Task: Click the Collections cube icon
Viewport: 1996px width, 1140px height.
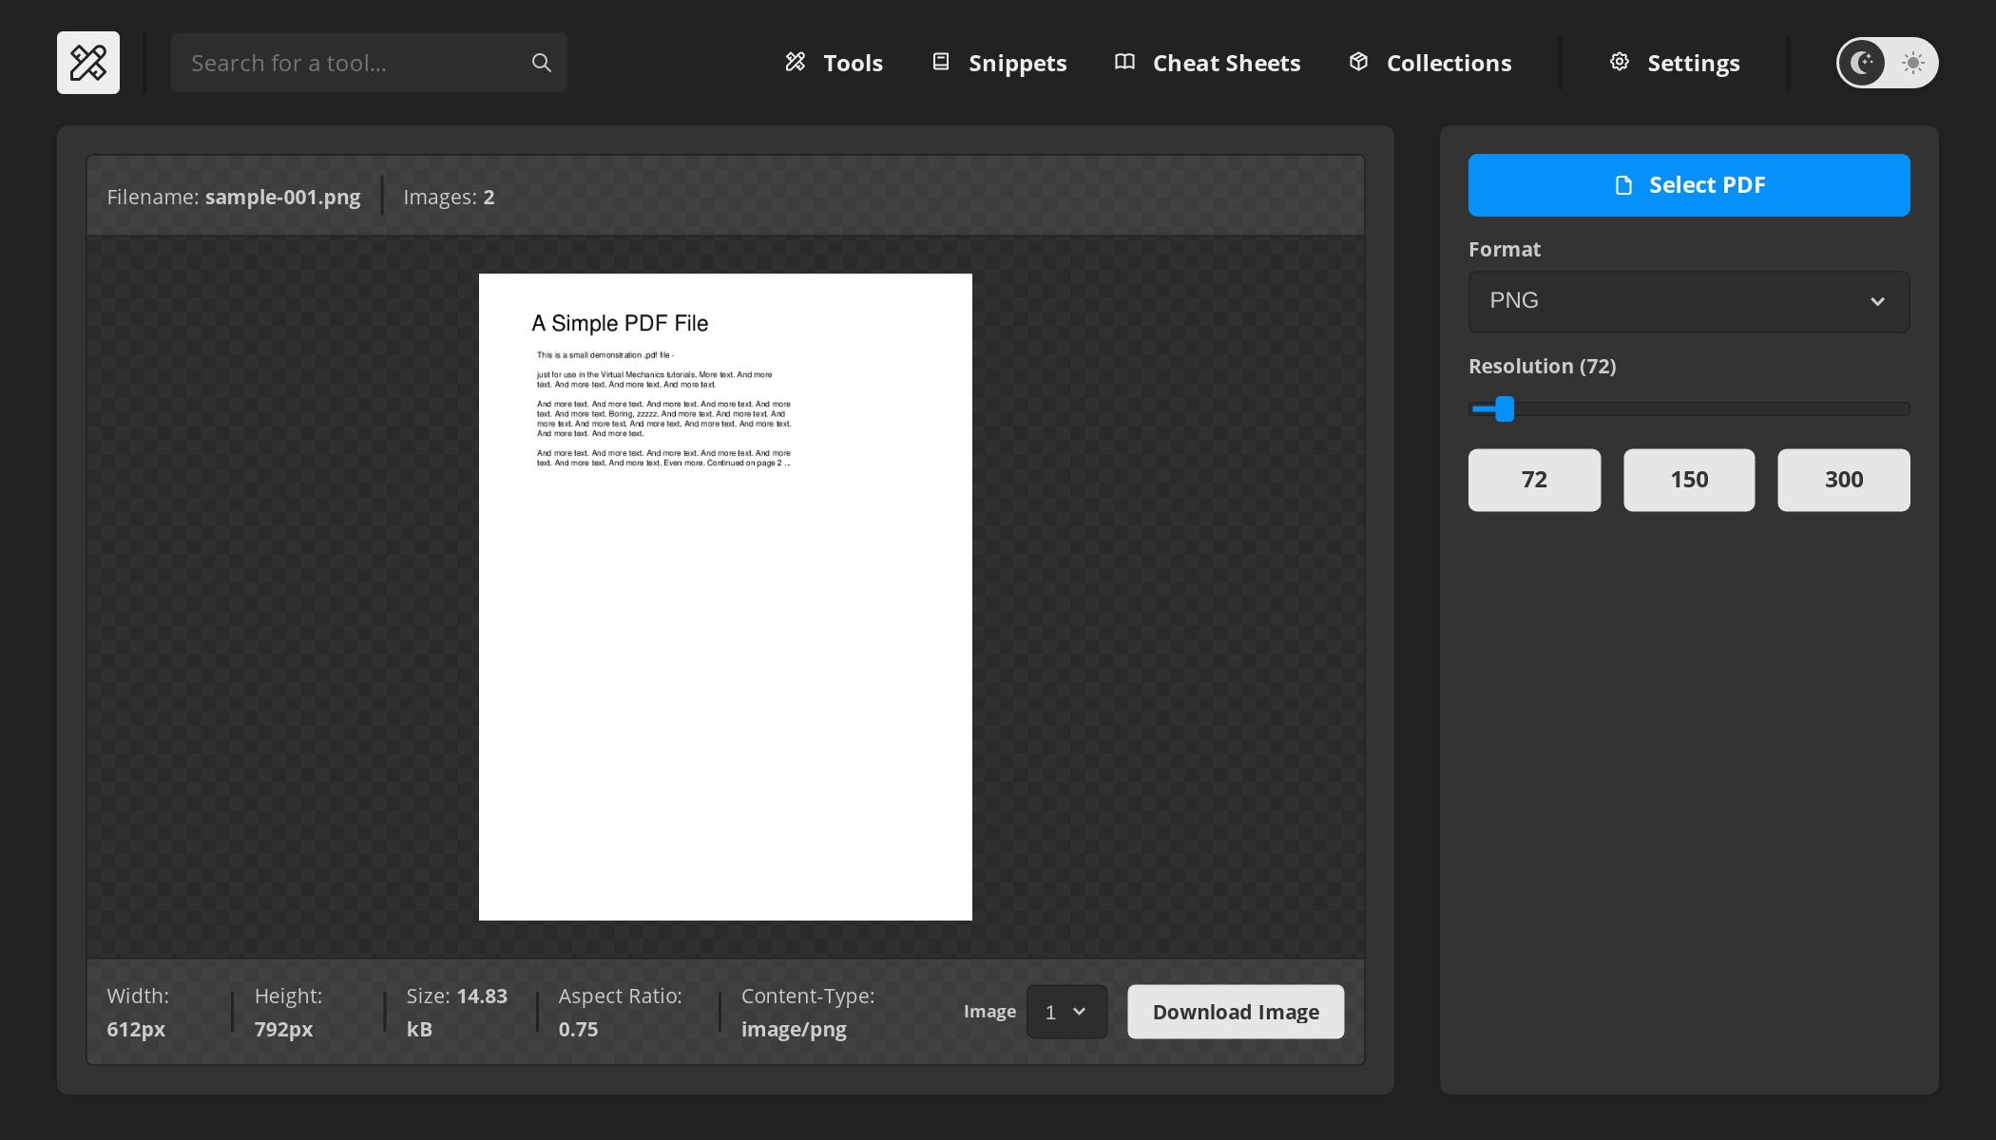Action: tap(1358, 62)
